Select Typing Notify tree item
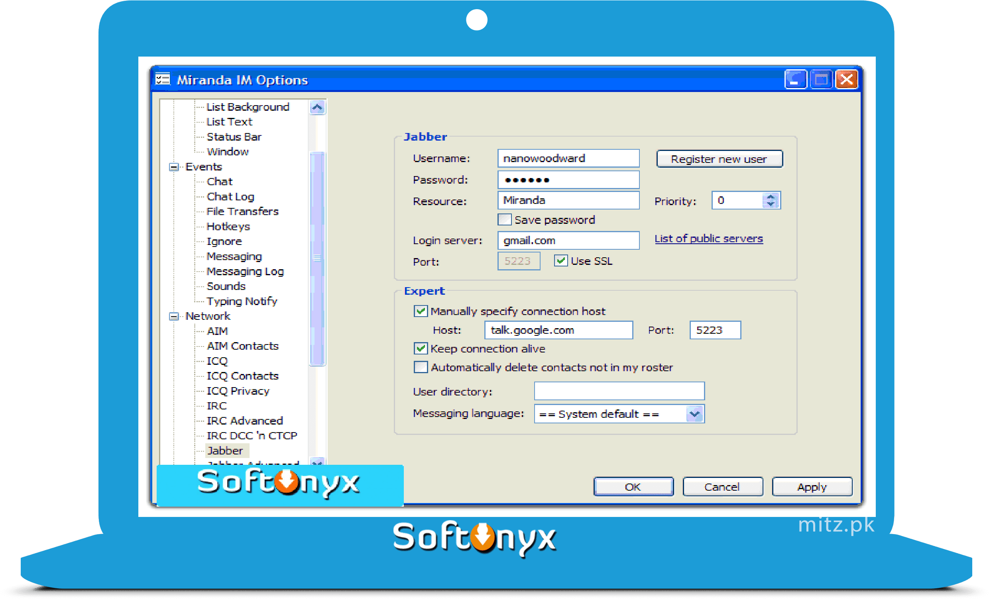The width and height of the screenshot is (989, 599). click(x=242, y=301)
